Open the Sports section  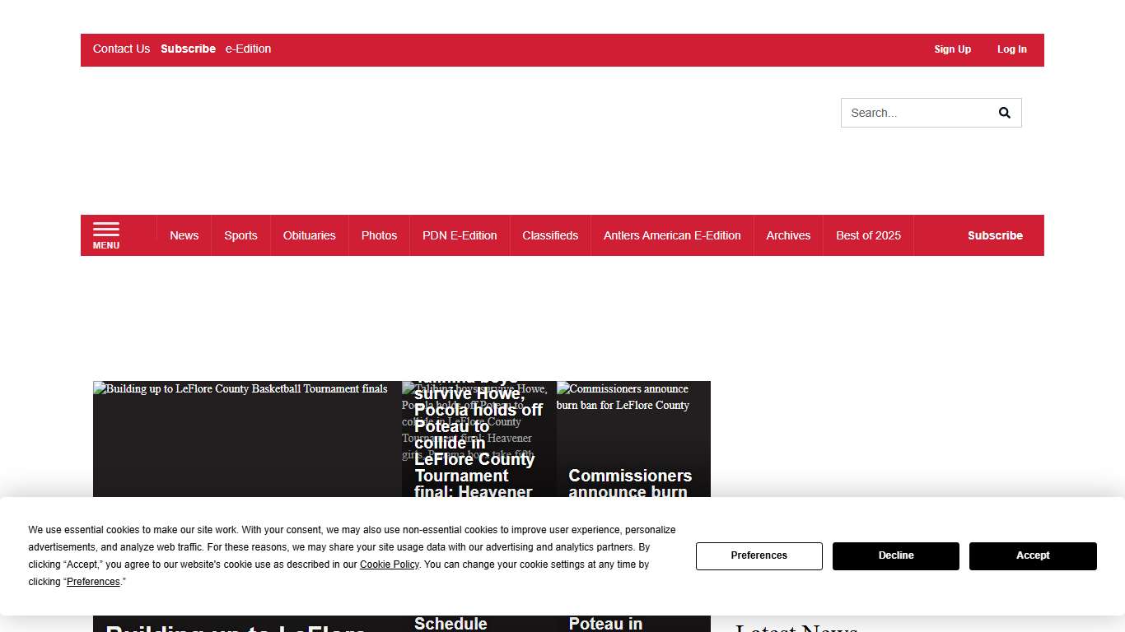[x=240, y=235]
